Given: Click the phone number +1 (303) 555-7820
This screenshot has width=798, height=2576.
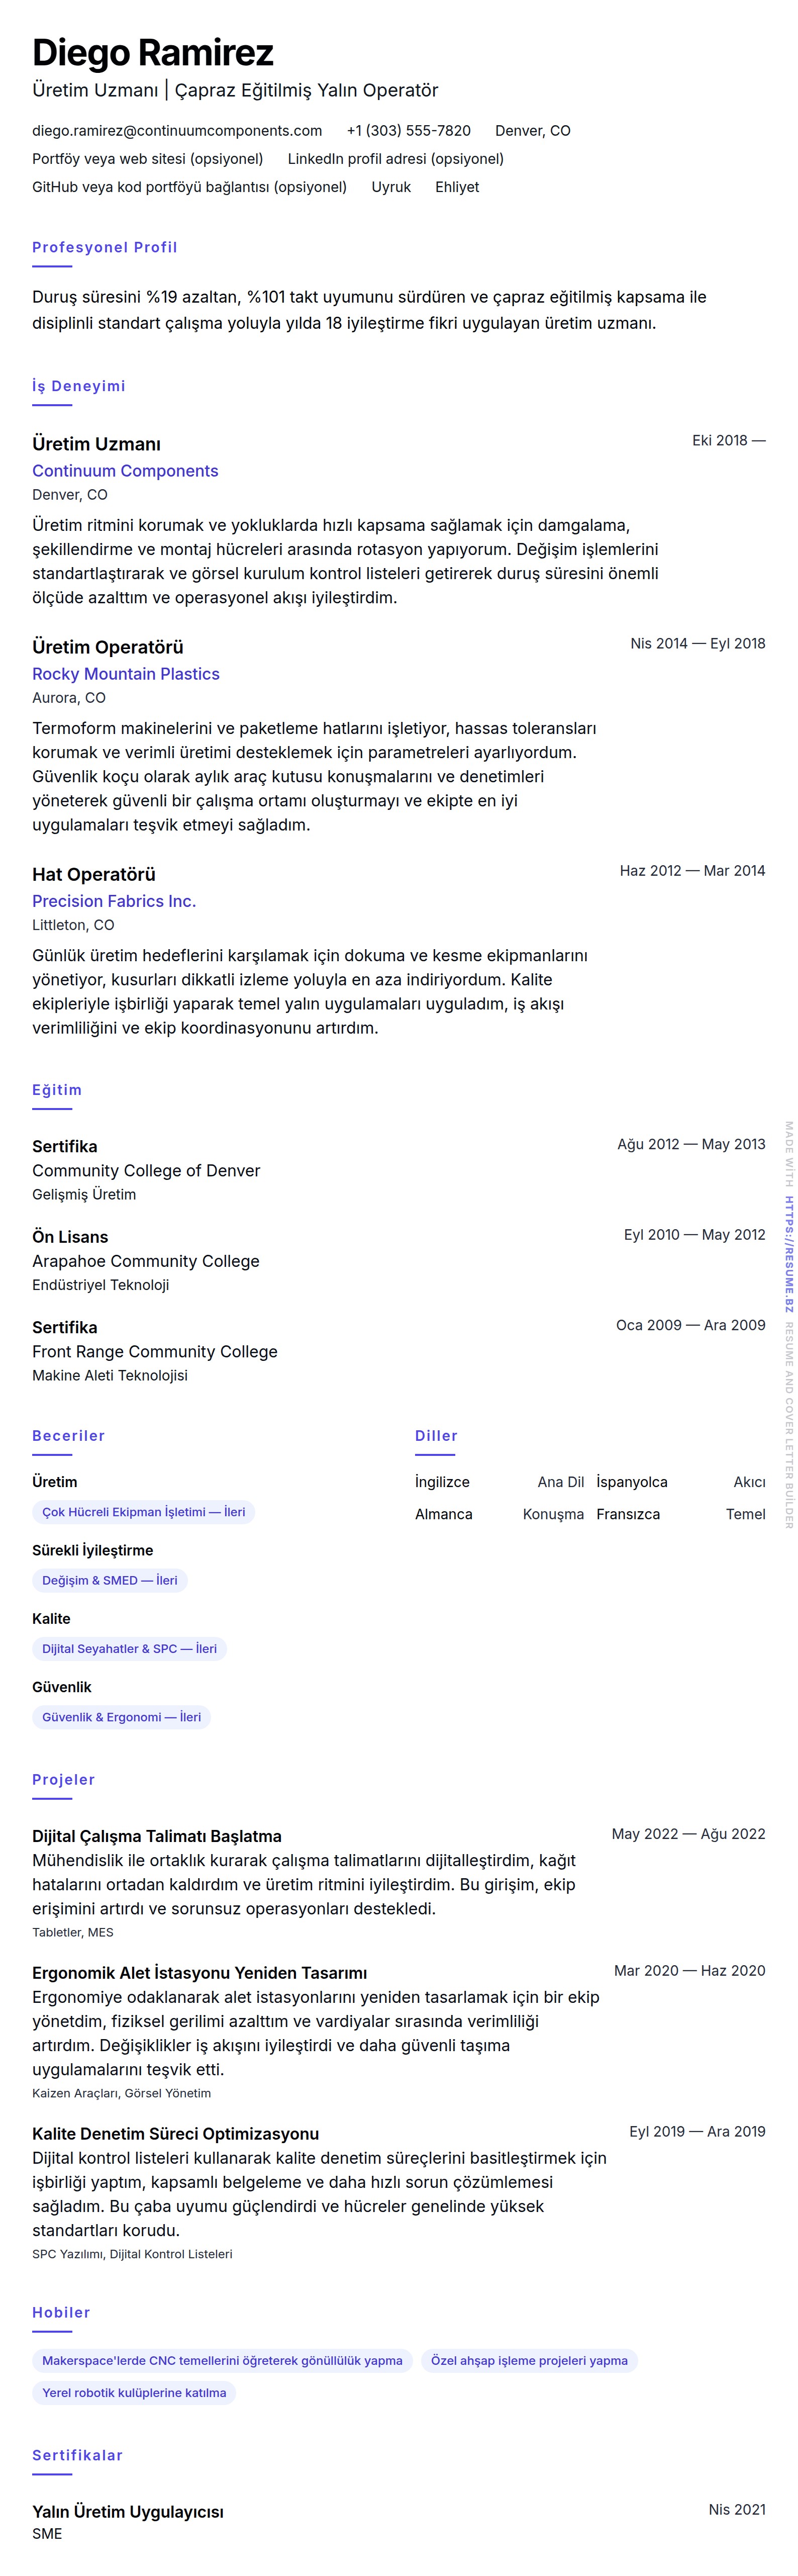Looking at the screenshot, I should 408,131.
